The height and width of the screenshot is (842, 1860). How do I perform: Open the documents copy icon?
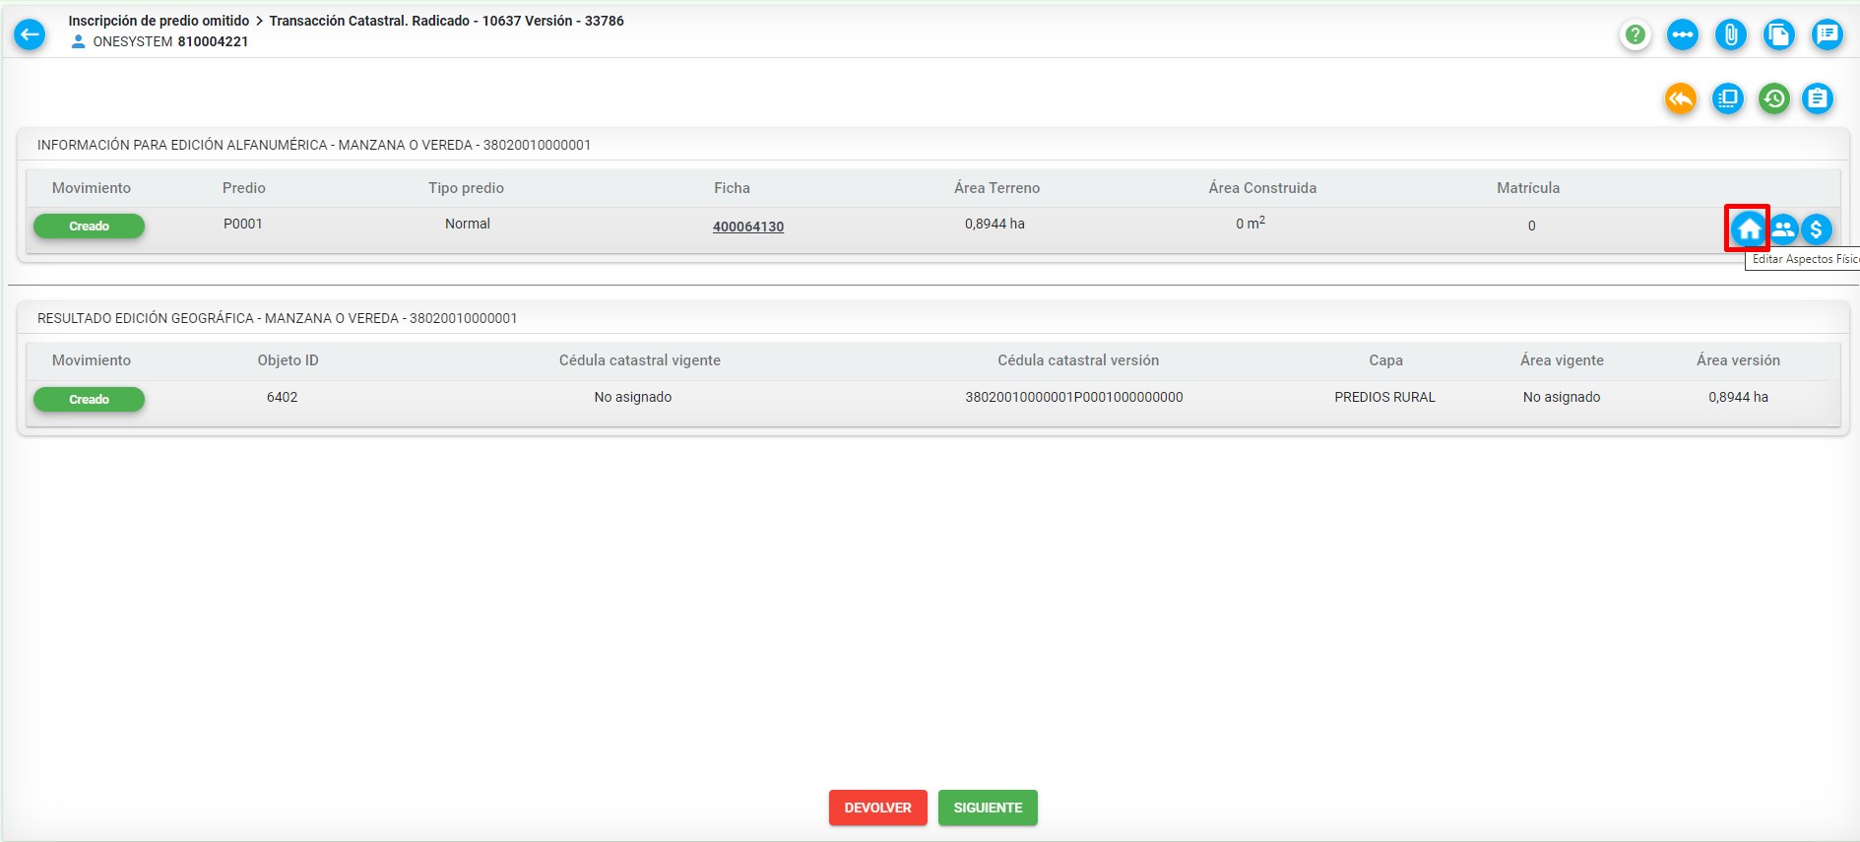click(1778, 35)
